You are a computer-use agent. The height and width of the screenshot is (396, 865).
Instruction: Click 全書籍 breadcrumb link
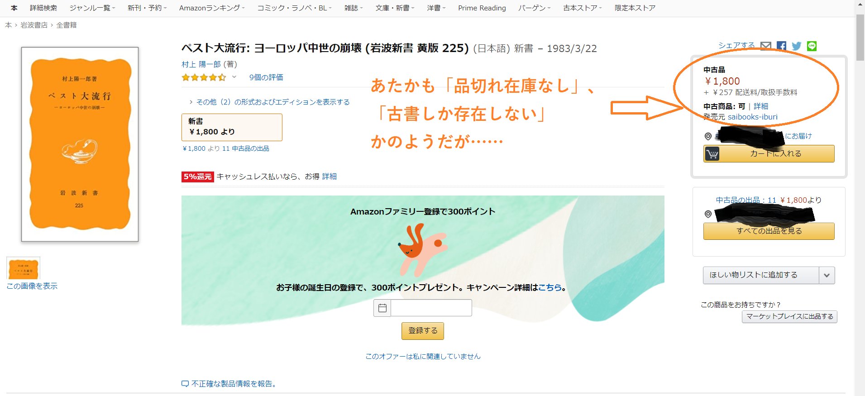point(67,25)
